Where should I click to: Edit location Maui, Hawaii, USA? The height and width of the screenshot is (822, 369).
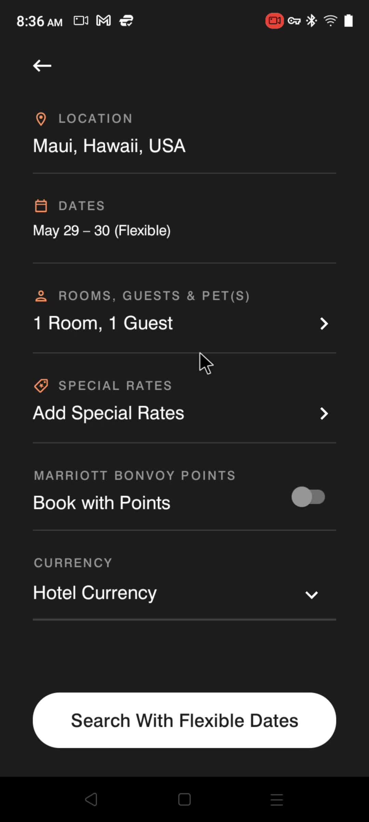[109, 146]
